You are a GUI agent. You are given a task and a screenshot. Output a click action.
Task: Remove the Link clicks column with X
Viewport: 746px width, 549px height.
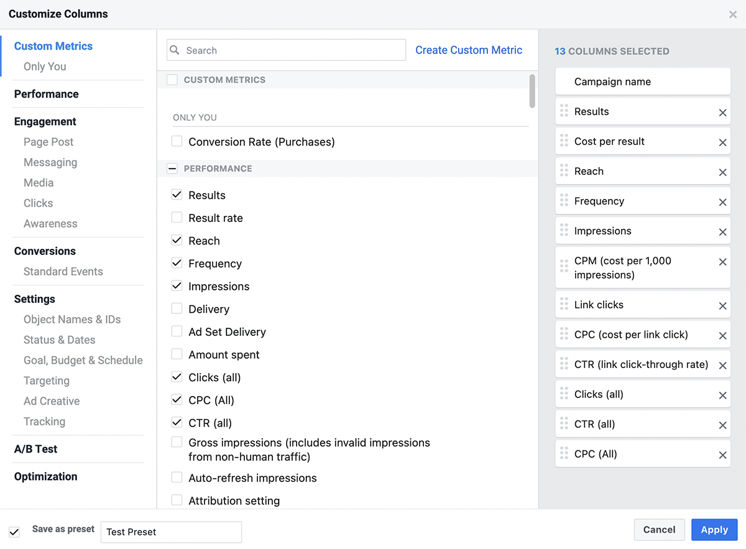click(x=722, y=306)
